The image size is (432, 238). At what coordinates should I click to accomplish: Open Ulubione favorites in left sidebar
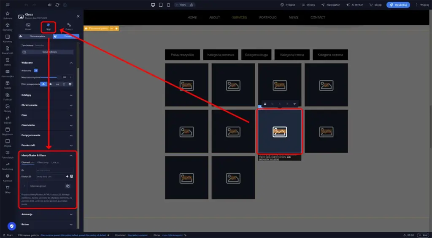[x=8, y=16]
